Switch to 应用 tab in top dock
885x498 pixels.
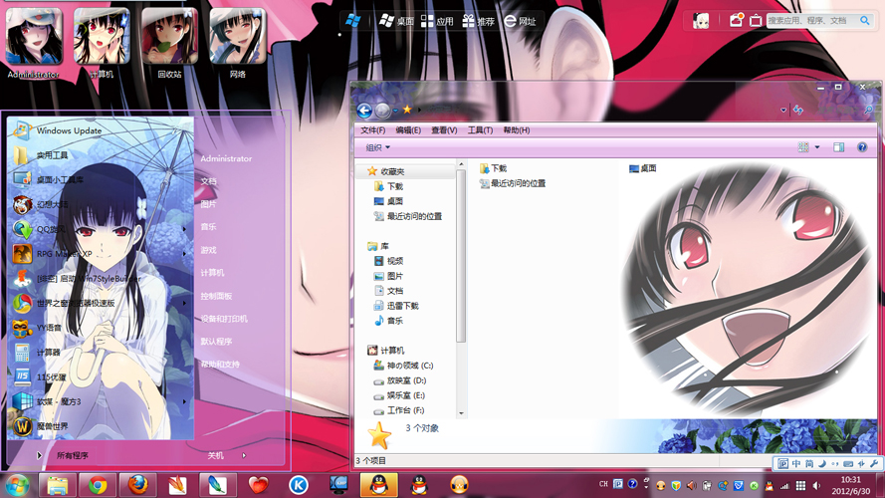pyautogui.click(x=437, y=21)
